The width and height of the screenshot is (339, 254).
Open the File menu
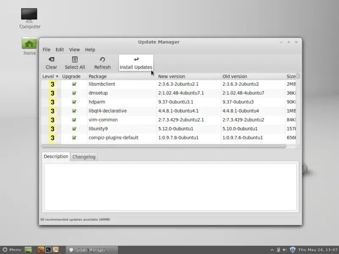(46, 50)
